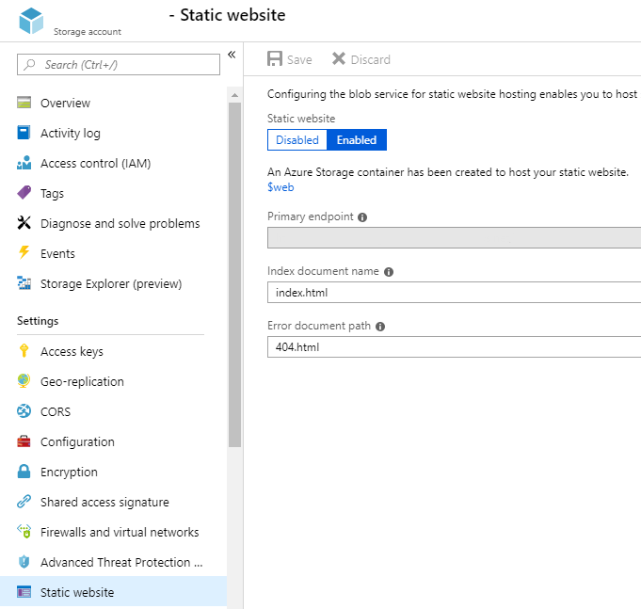The height and width of the screenshot is (609, 641).
Task: Select the Static website menu item
Action: pos(113,591)
